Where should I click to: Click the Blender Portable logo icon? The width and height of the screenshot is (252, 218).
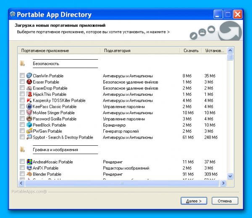[29, 174]
